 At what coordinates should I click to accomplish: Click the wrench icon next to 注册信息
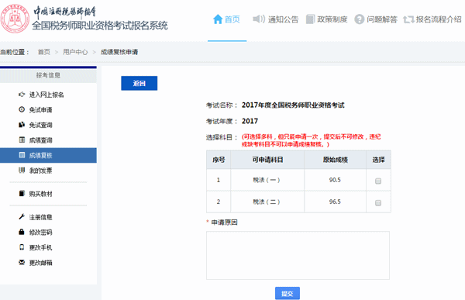(x=22, y=217)
